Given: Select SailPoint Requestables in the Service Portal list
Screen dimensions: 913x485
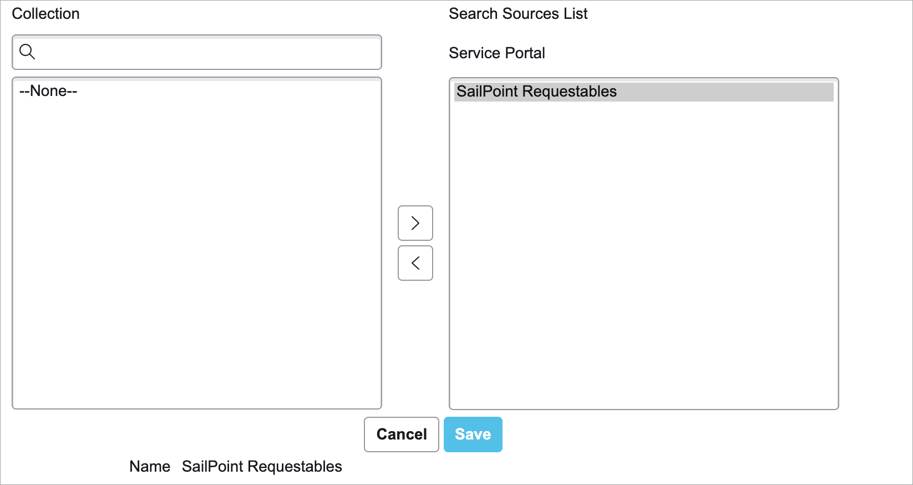Looking at the screenshot, I should coord(536,92).
